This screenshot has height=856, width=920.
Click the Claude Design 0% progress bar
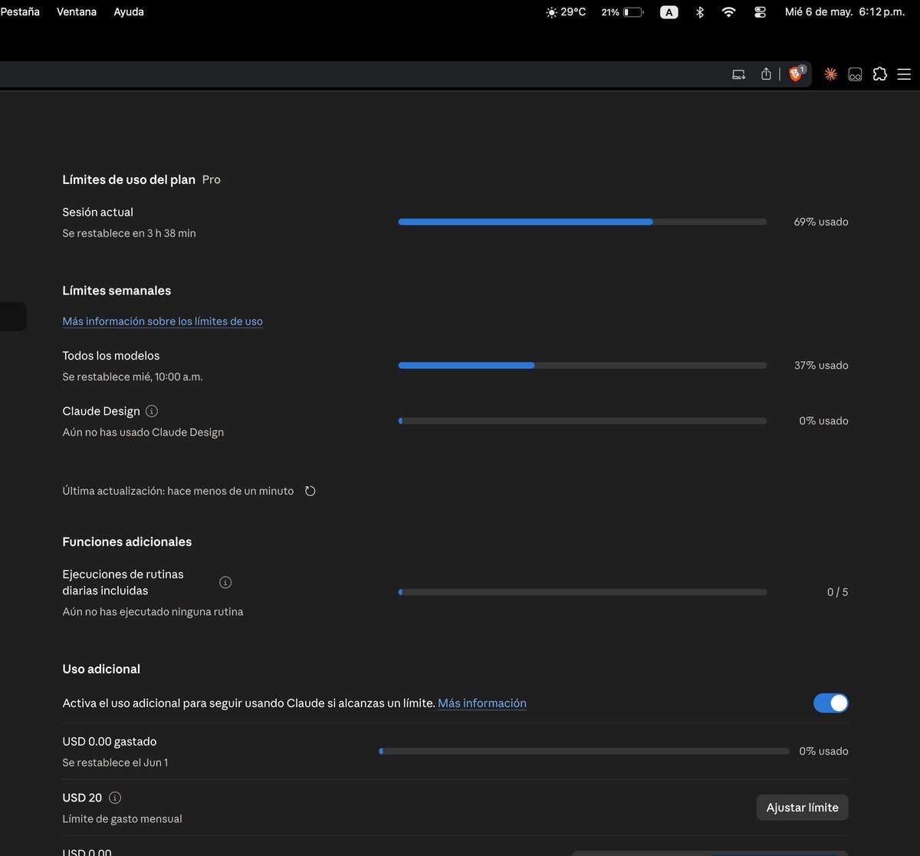(x=583, y=421)
